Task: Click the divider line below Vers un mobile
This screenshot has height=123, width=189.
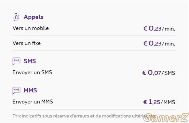Action: 94,36
